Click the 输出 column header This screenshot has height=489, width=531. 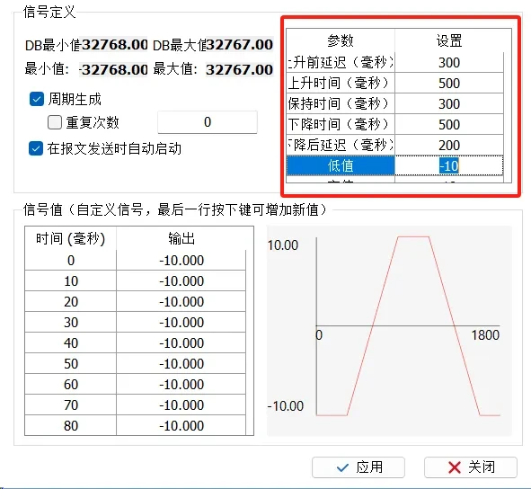point(181,238)
